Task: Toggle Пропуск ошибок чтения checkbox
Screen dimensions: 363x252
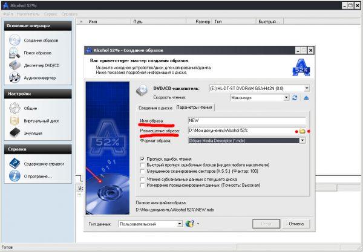Action: (143, 159)
